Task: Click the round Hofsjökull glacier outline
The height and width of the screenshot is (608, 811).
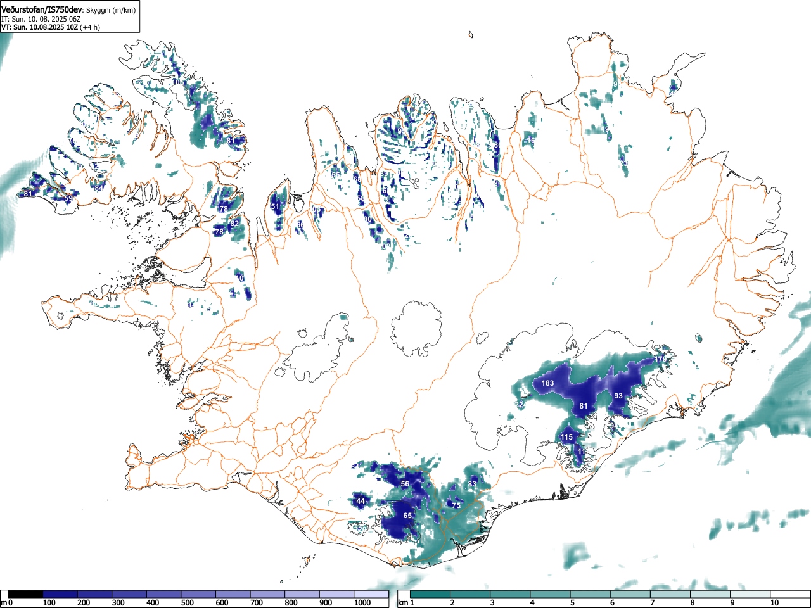Action: tap(416, 328)
